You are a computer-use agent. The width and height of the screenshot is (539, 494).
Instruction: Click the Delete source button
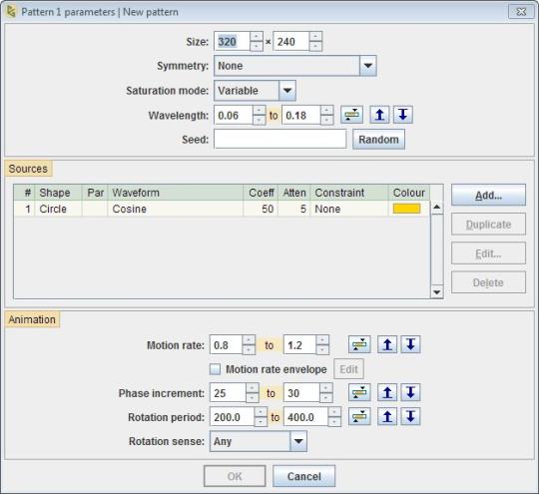[x=488, y=282]
